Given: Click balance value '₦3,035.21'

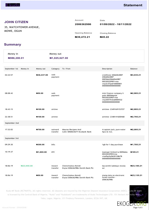Looking at the screenshot, I should (136, 75).
